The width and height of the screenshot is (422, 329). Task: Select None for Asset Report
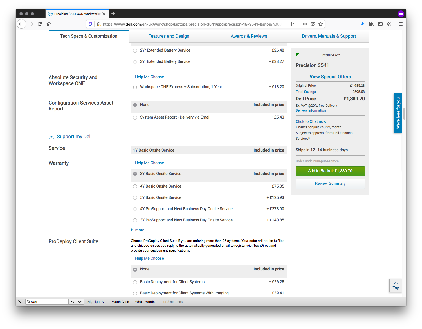(135, 105)
